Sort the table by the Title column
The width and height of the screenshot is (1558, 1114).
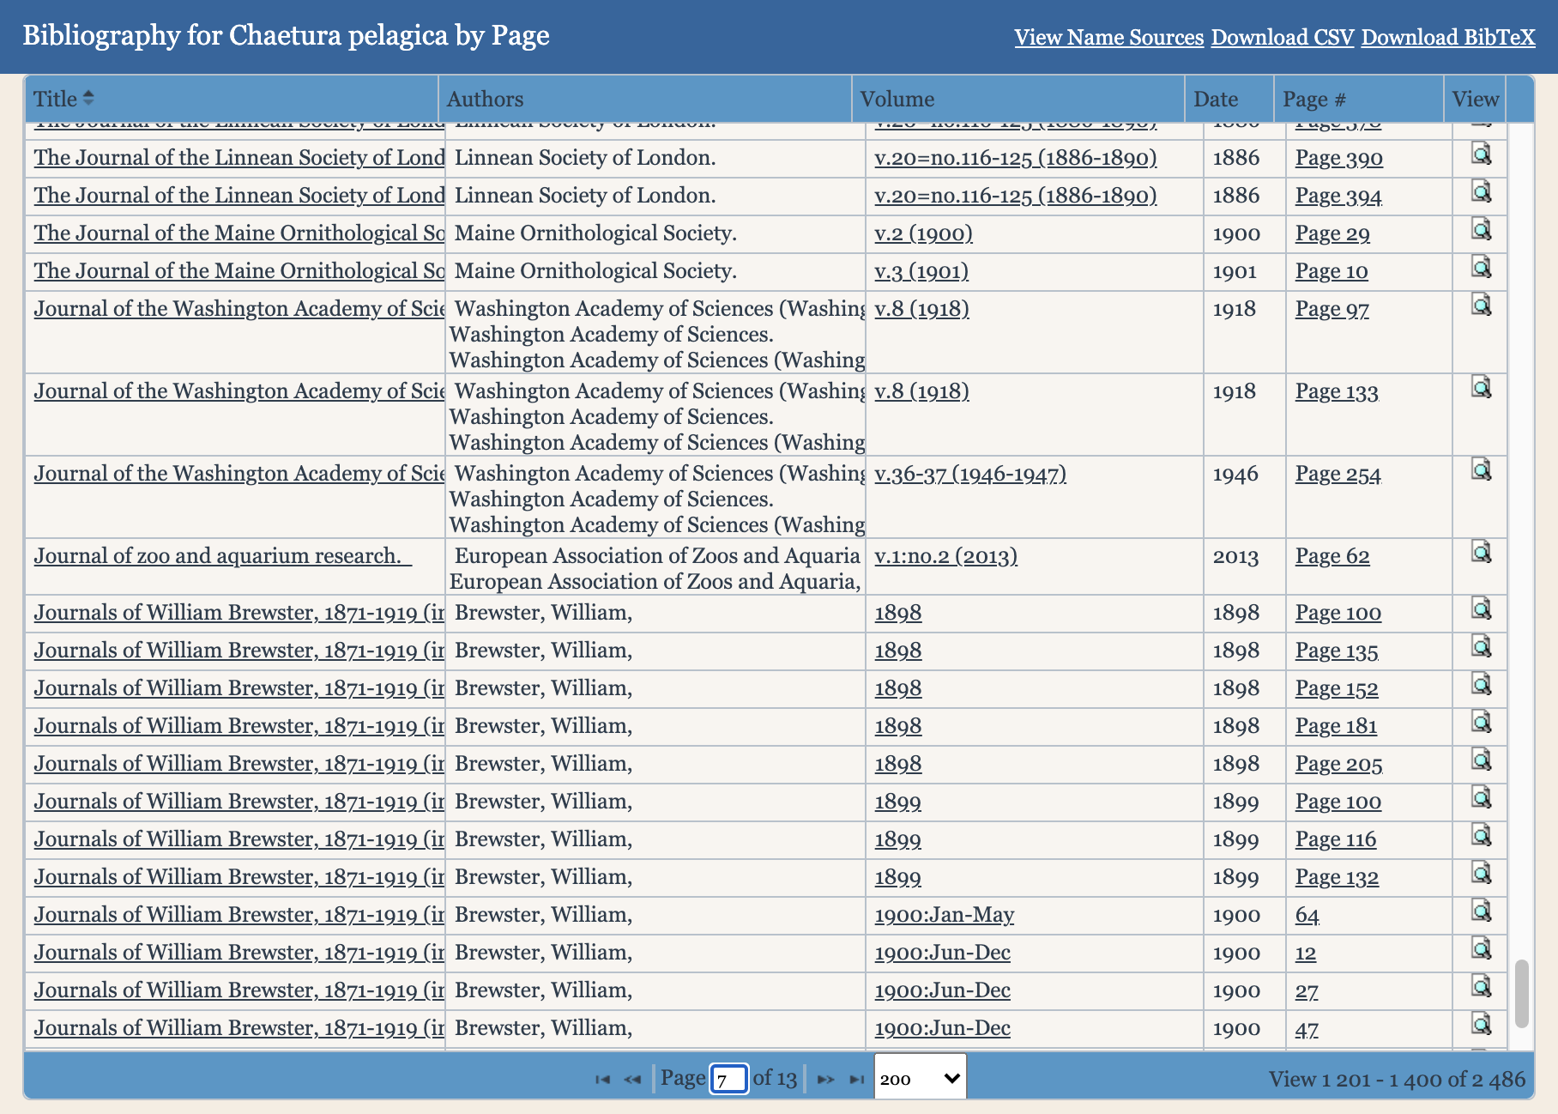pos(62,99)
